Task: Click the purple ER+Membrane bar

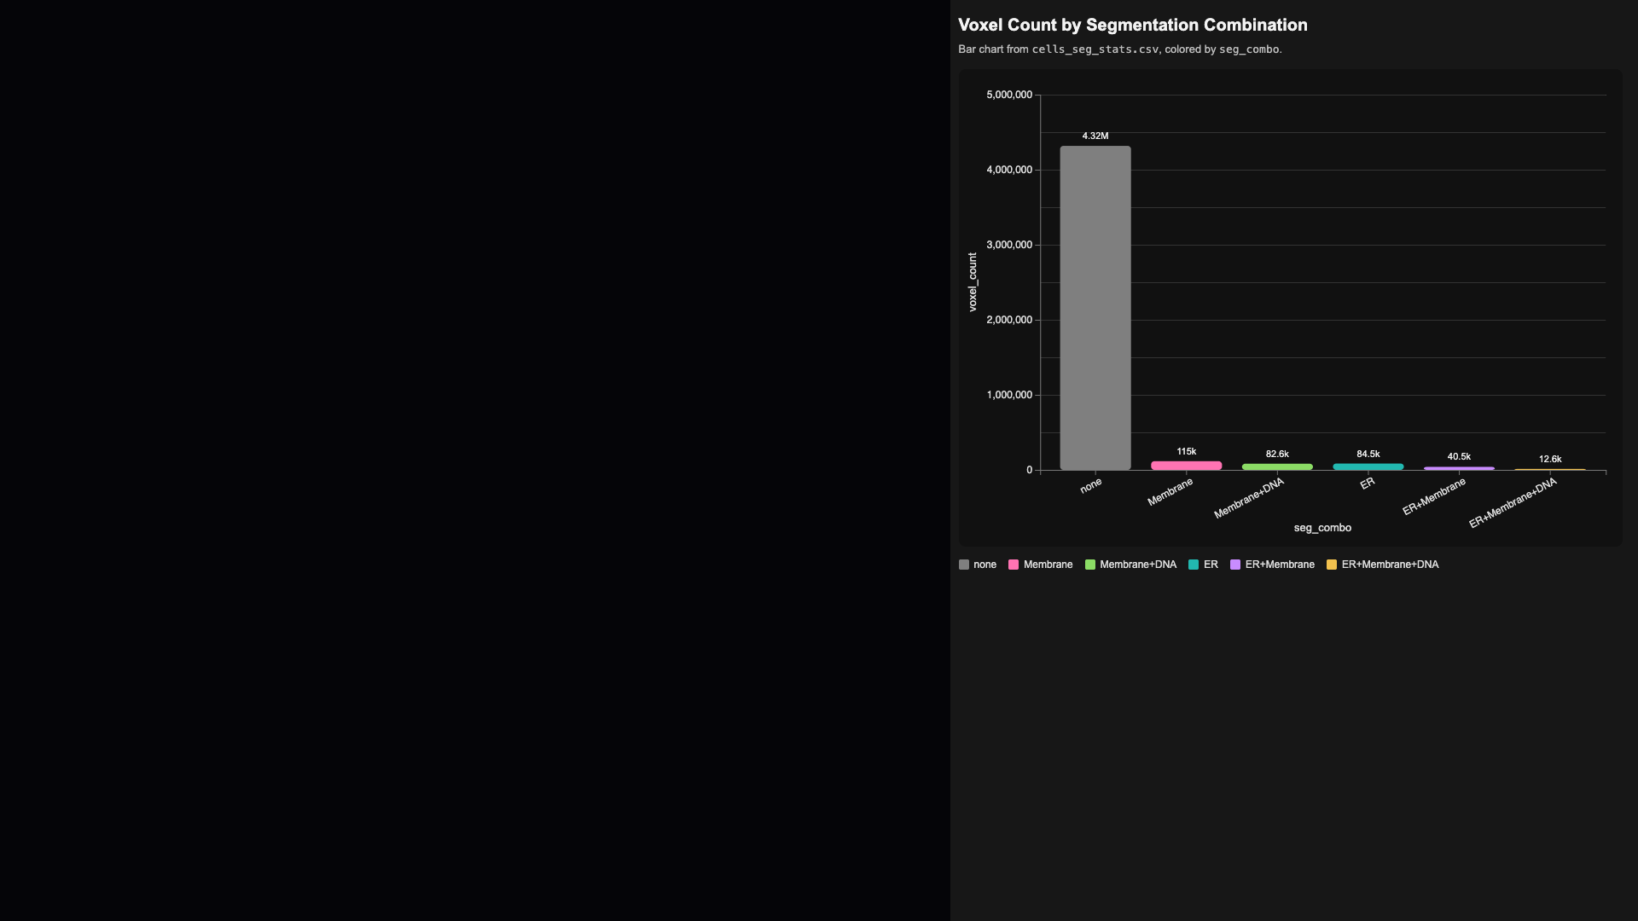Action: [1459, 468]
